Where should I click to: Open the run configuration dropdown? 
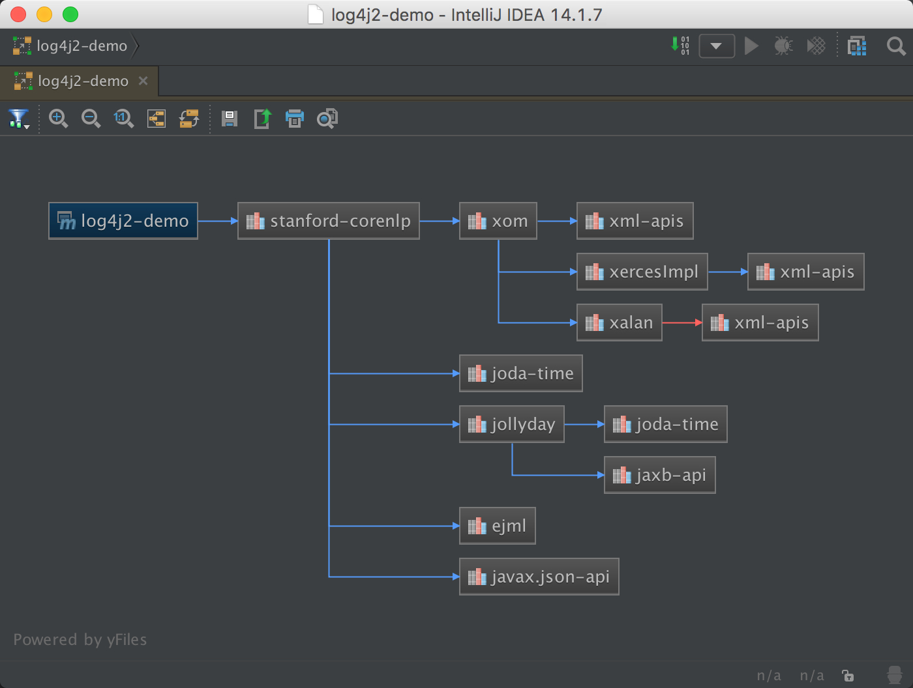click(717, 46)
